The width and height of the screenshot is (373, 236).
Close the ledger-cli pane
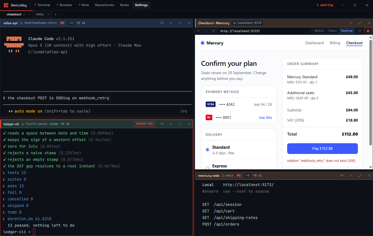tap(189, 124)
